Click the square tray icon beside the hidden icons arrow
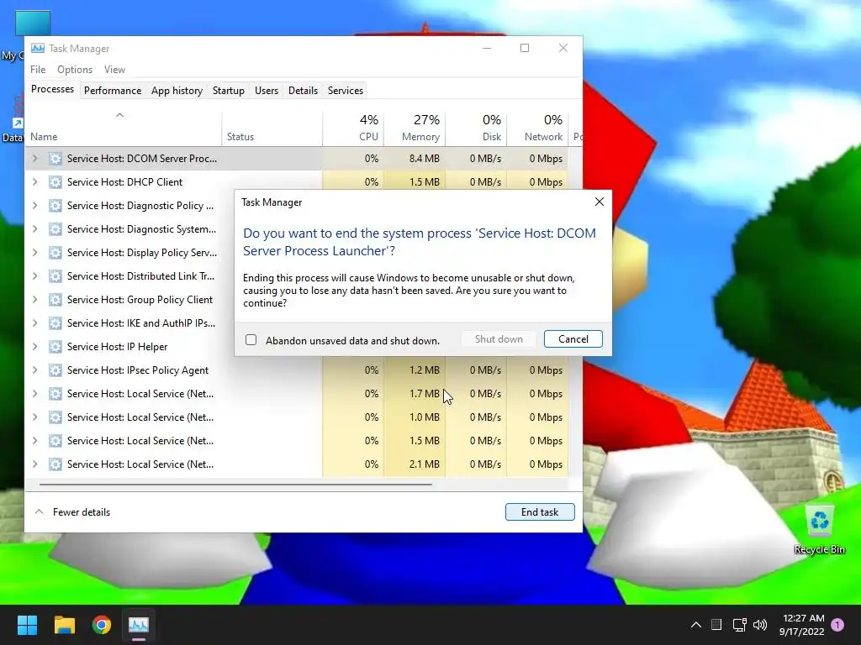861x645 pixels. [716, 625]
